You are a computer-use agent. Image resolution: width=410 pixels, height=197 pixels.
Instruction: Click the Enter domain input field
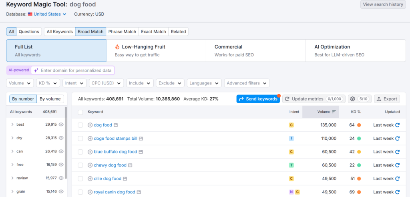(73, 70)
